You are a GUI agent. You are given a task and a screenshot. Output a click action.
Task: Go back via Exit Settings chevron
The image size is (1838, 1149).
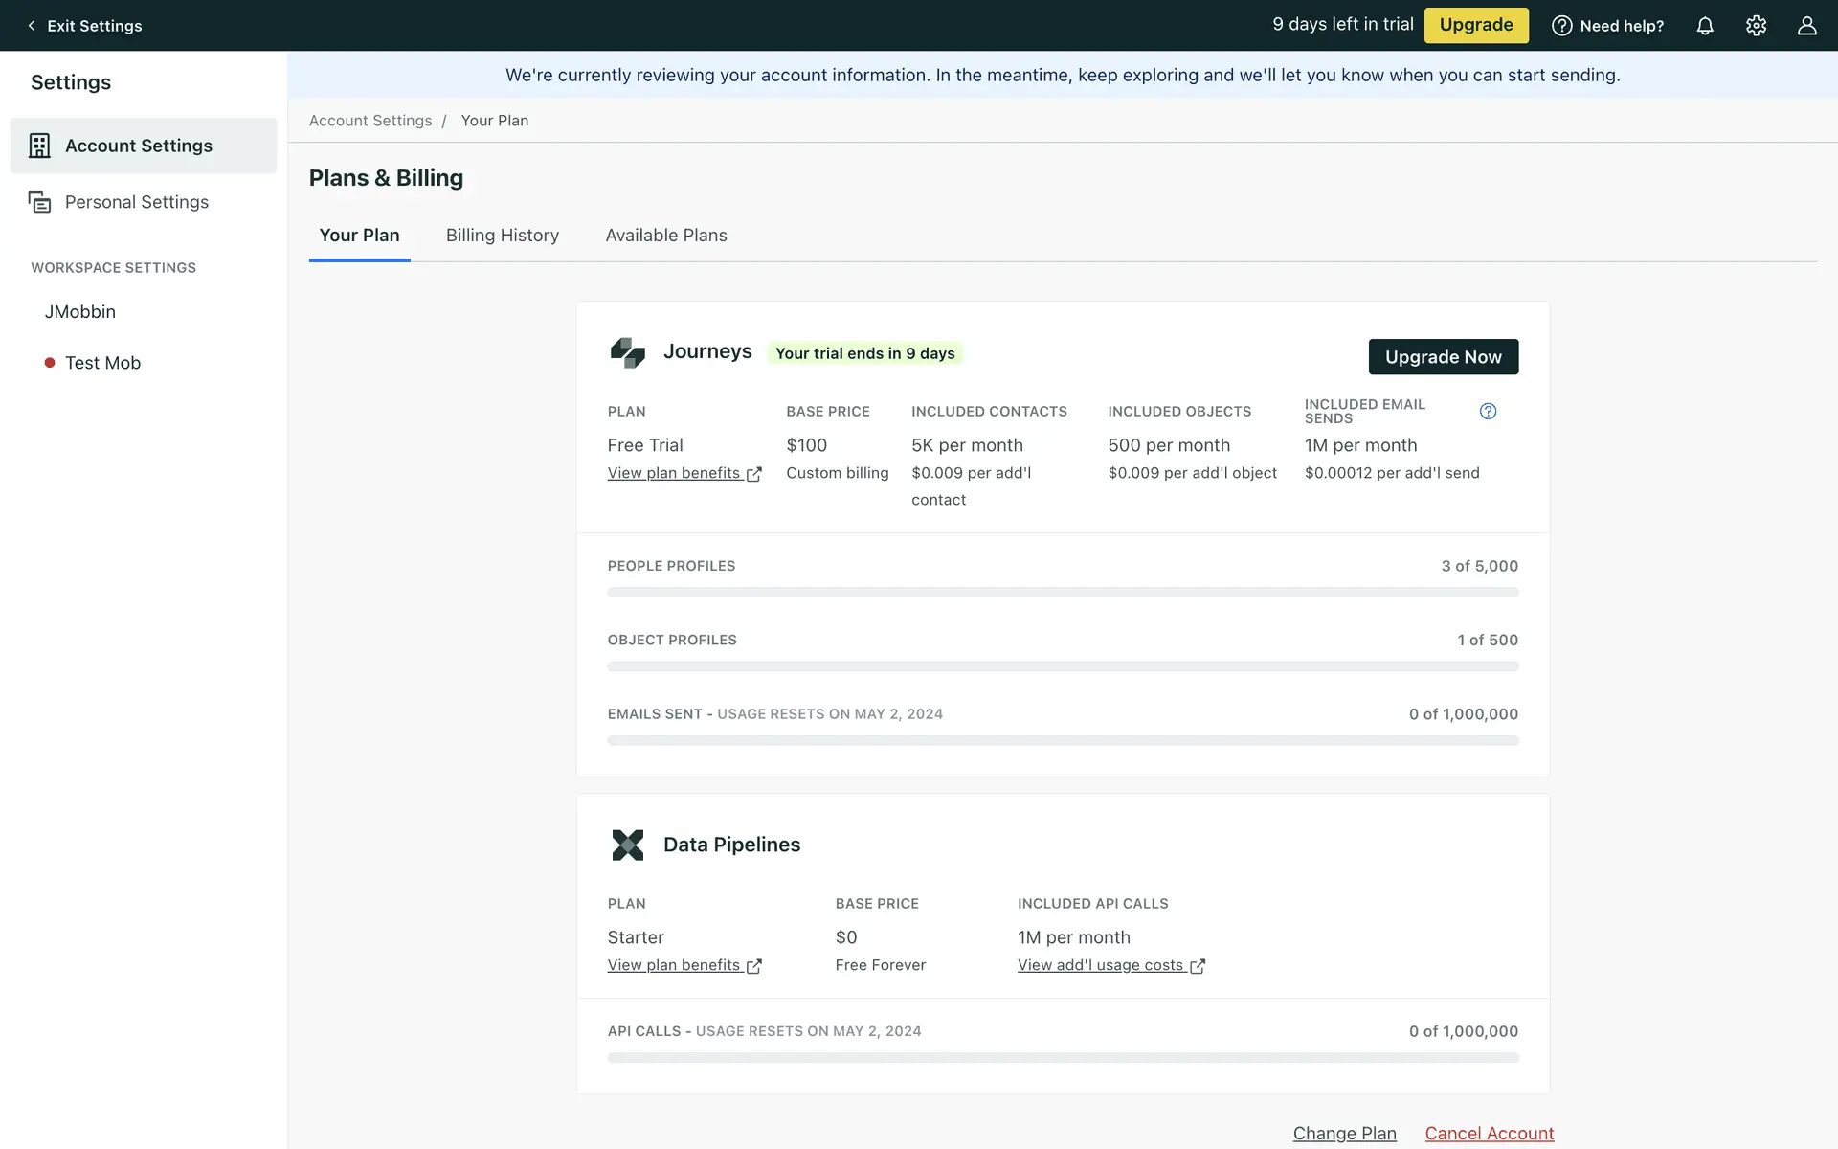point(32,26)
